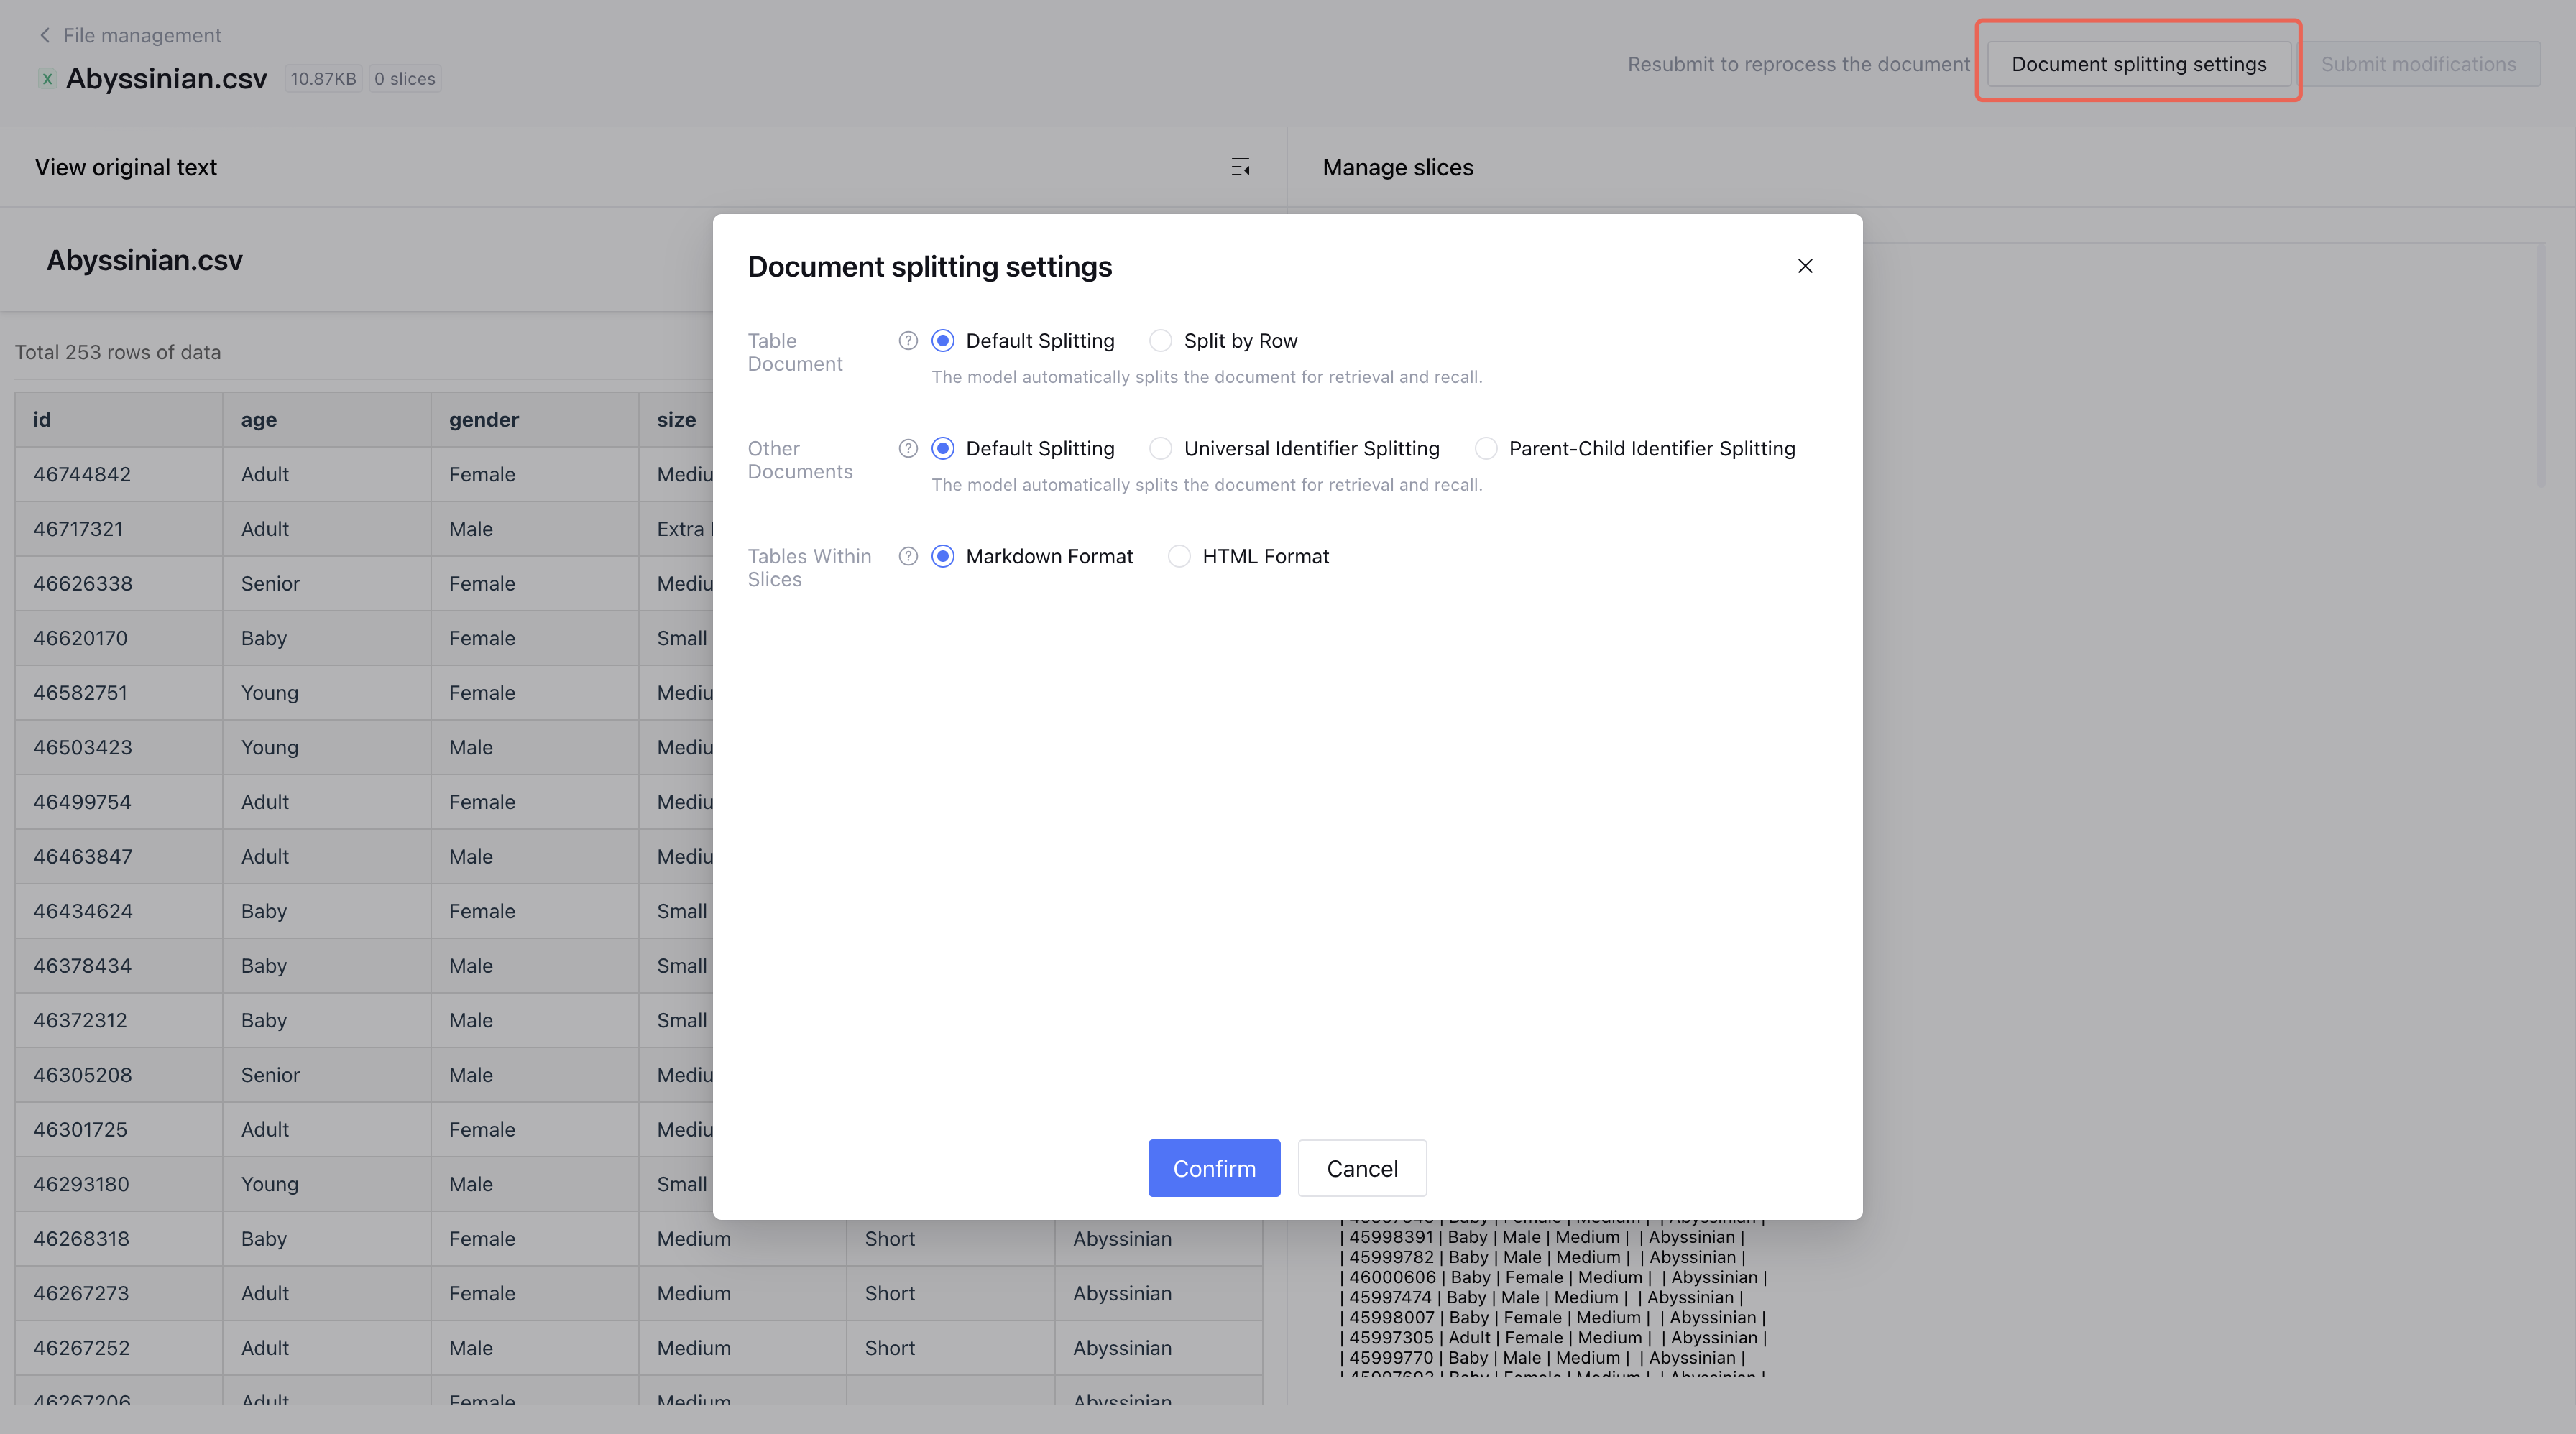
Task: Click the green CSV file icon by Abyssinian.csv
Action: [47, 78]
